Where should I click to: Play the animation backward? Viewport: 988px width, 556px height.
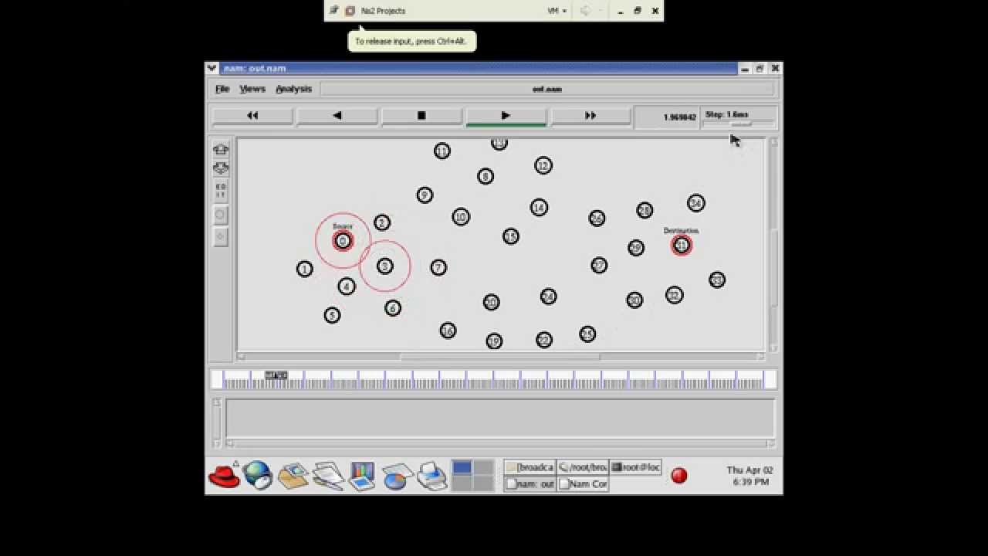337,116
